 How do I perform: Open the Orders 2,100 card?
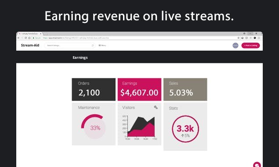(94, 89)
